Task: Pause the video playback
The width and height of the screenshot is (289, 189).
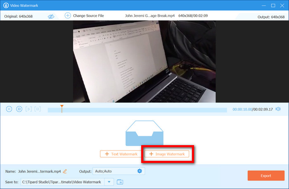Action: tap(9, 109)
